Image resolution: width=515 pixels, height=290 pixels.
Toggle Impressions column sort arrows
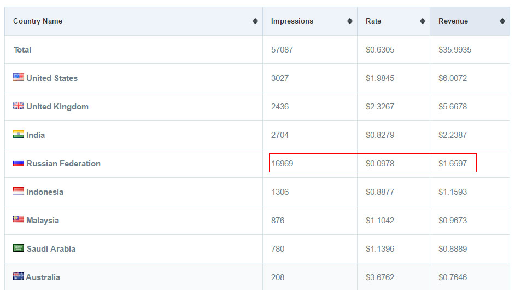[350, 21]
